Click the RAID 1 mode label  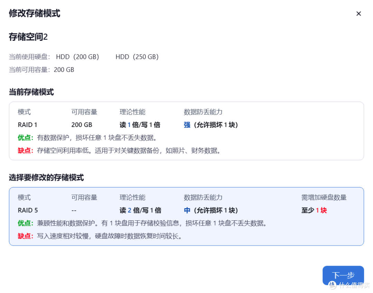click(x=27, y=125)
